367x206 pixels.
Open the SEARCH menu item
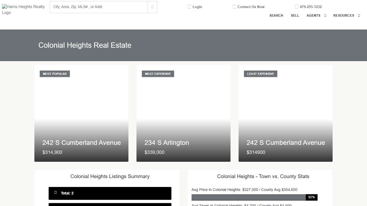(x=276, y=16)
